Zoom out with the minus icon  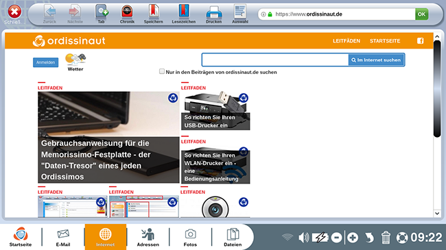336,238
